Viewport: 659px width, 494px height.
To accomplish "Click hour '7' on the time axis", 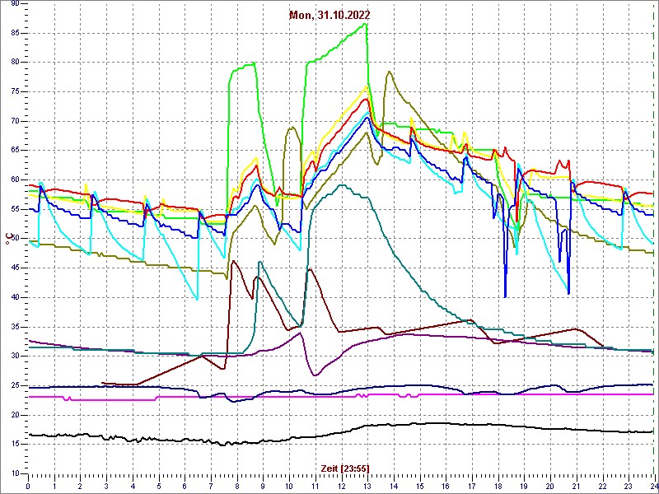I will pos(211,486).
